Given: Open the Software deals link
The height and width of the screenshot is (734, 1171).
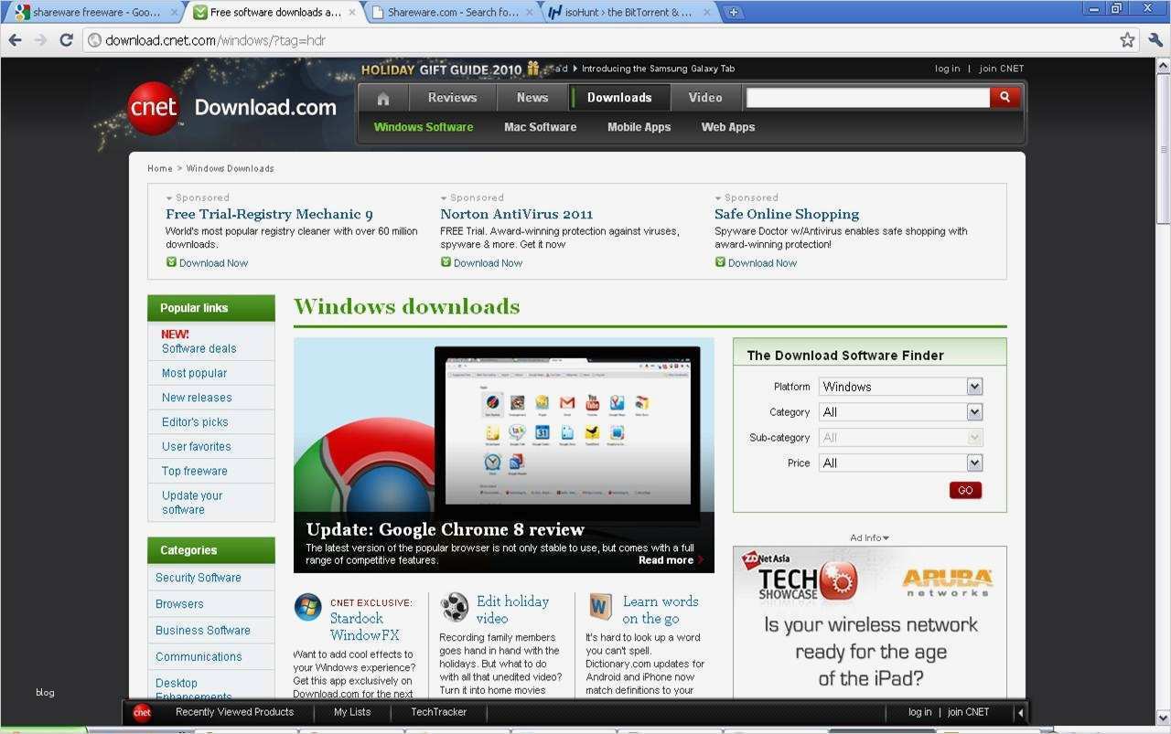Looking at the screenshot, I should [199, 348].
